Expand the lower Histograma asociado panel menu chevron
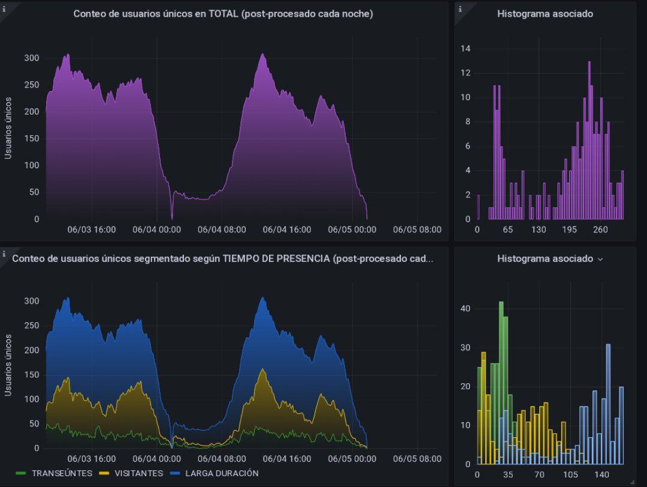Viewport: 647px width, 487px height. pyautogui.click(x=600, y=259)
